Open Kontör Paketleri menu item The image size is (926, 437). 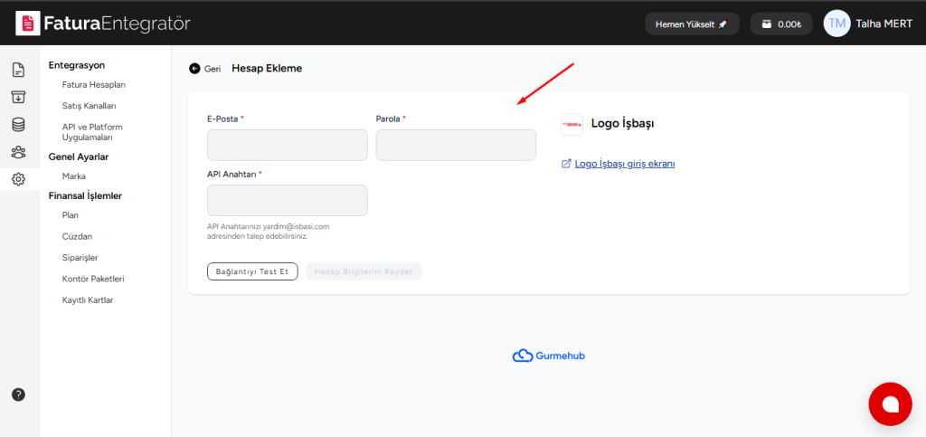click(x=92, y=279)
